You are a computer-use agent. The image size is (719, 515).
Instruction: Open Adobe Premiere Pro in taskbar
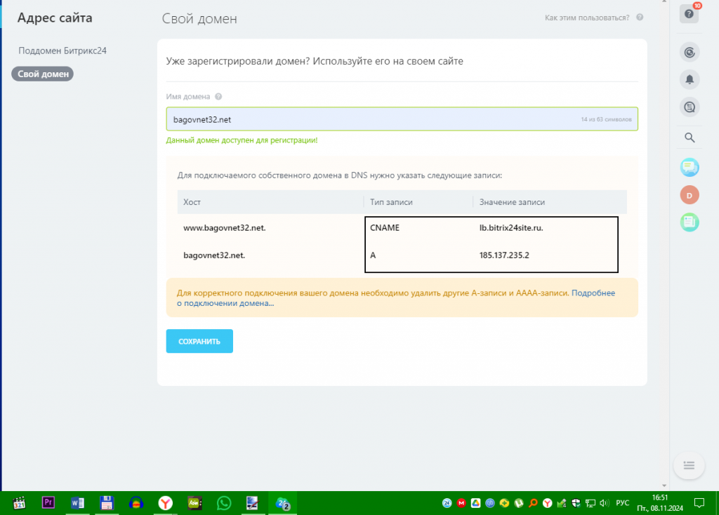tap(48, 503)
